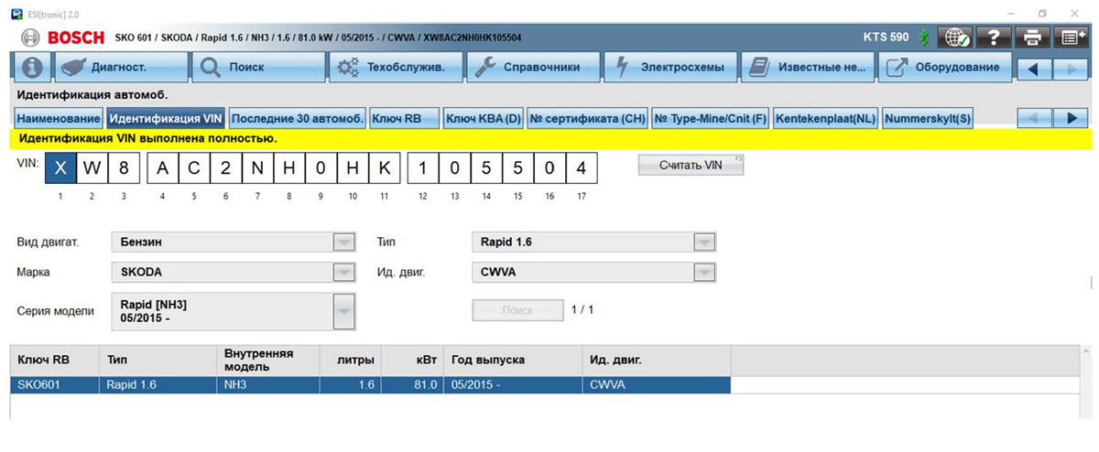
Task: Open the Диагност. tab
Action: 119,68
